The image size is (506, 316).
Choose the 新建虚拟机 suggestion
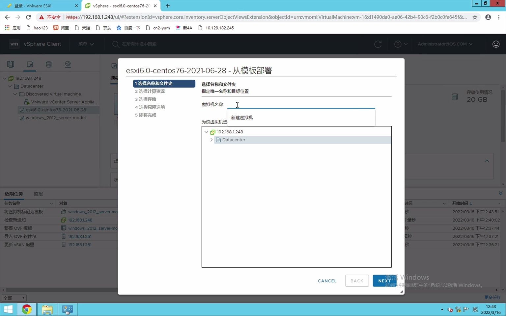point(242,118)
